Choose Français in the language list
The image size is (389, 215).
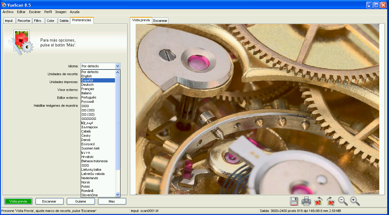(98, 89)
